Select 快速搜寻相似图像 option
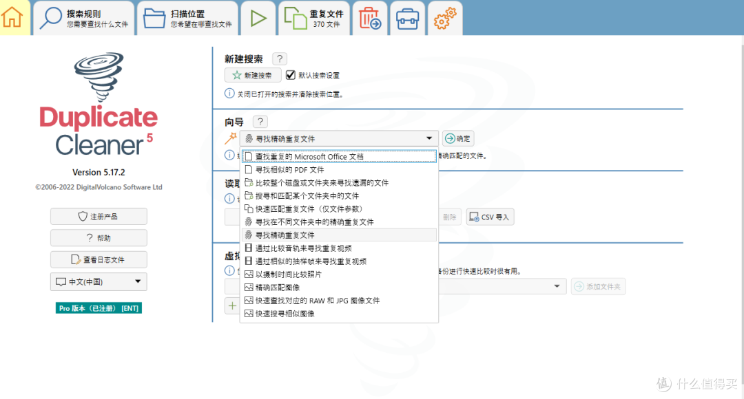Screen dimensions: 744x399 click(x=339, y=314)
